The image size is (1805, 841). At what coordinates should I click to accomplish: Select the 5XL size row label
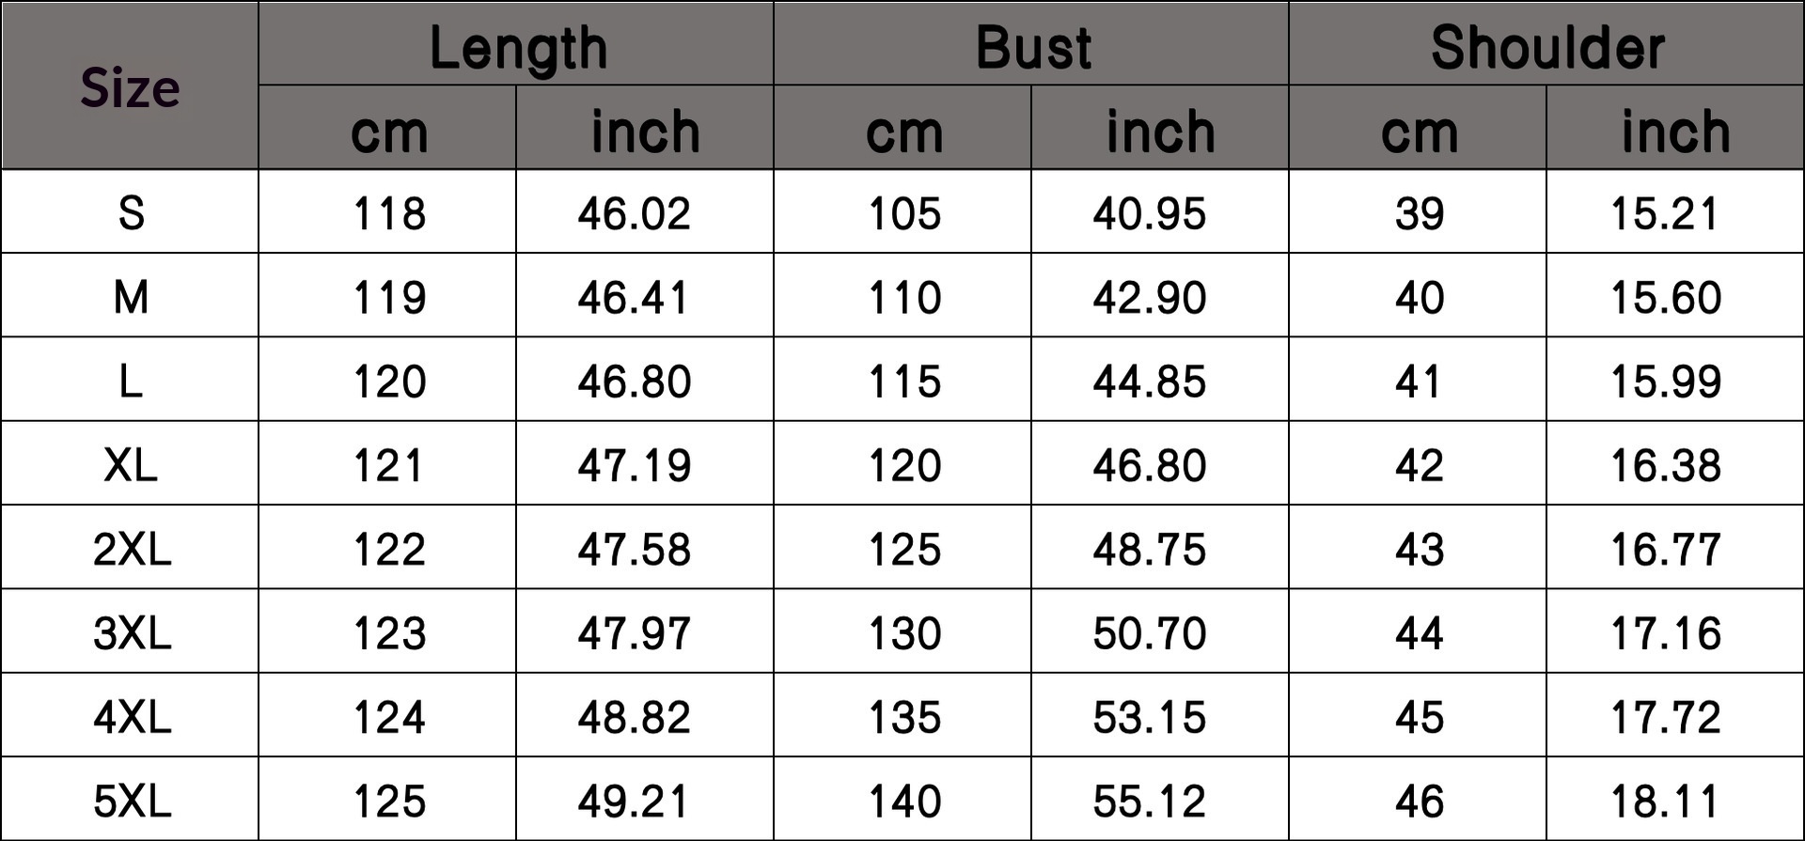[x=132, y=802]
